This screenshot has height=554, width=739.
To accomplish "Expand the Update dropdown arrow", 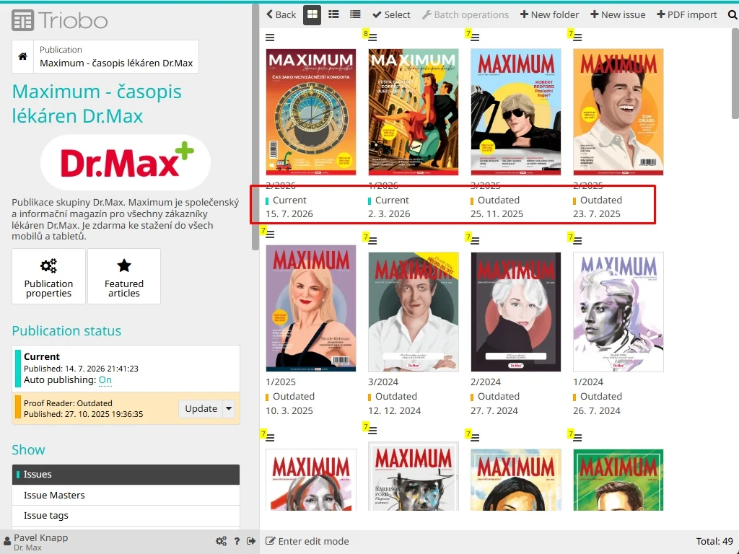I will pos(229,408).
